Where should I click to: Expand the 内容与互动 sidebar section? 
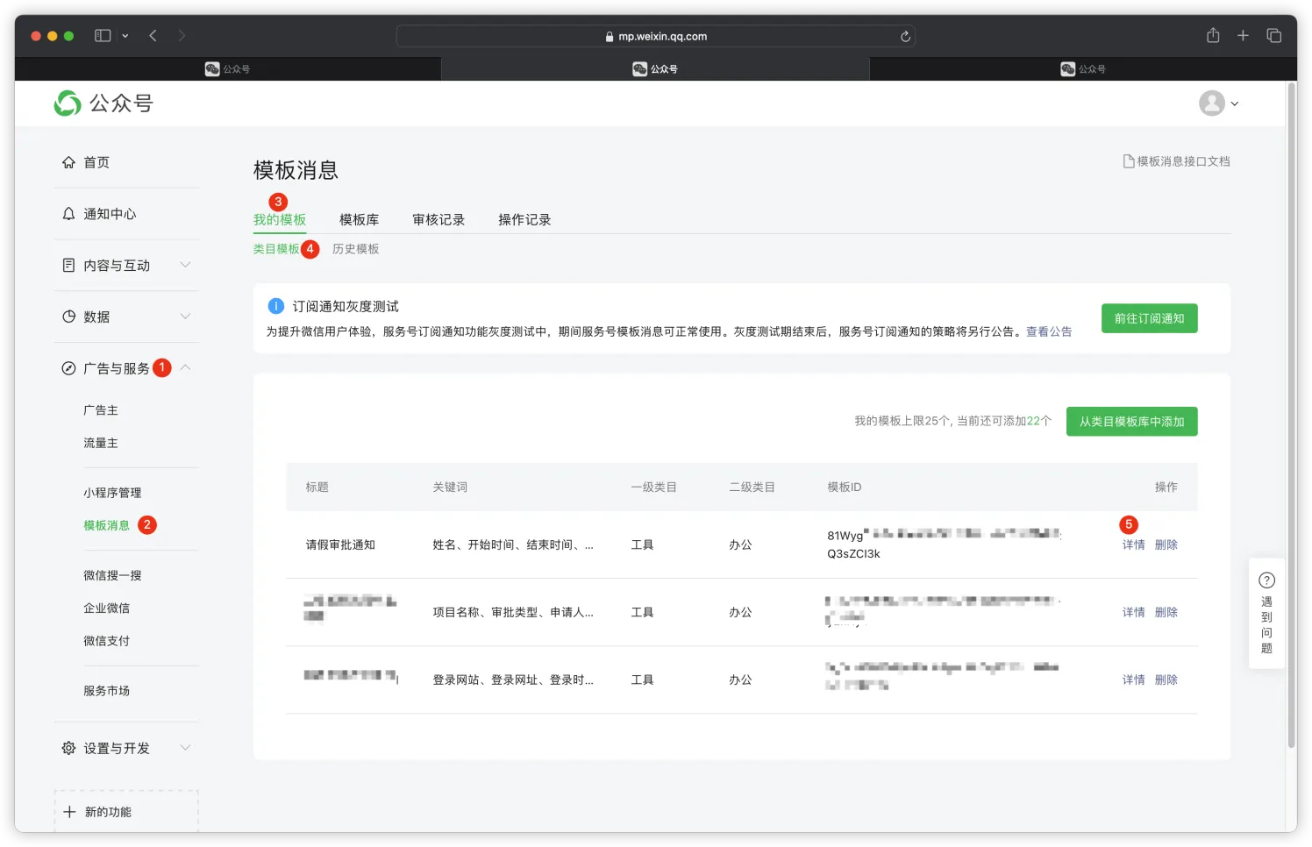point(185,265)
